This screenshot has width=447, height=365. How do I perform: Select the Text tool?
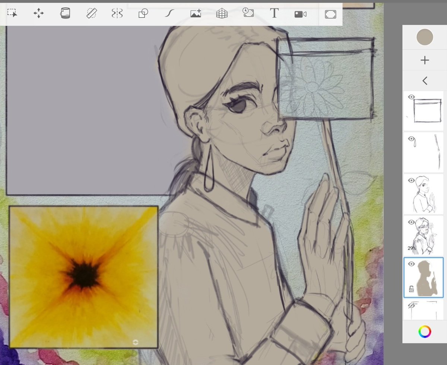(x=274, y=13)
